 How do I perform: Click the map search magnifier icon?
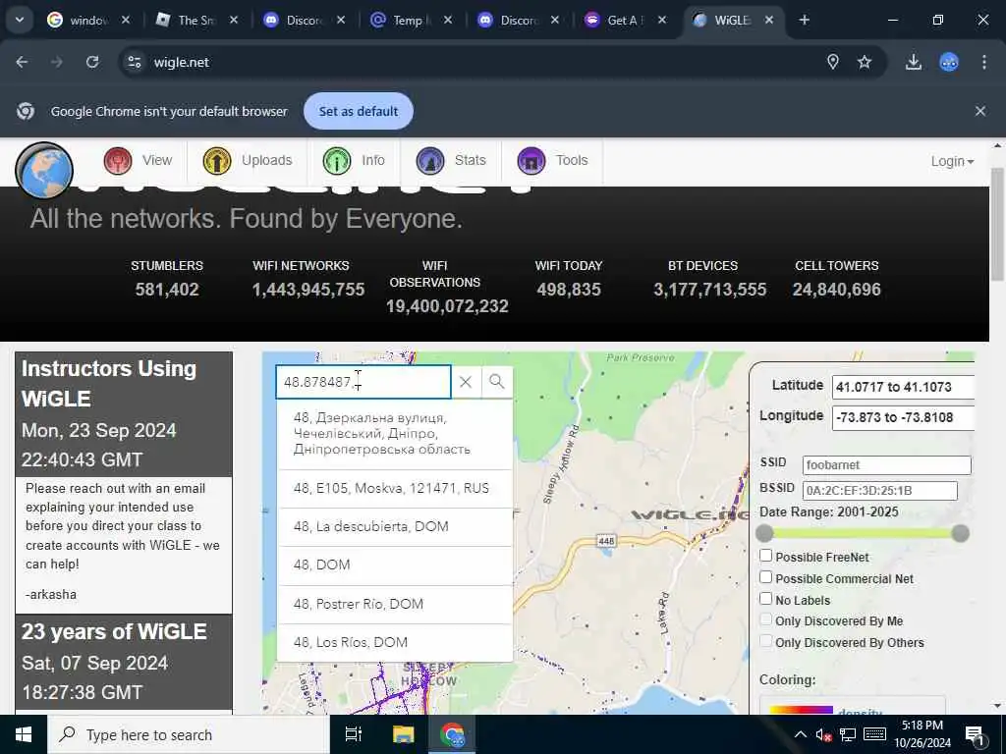pyautogui.click(x=496, y=382)
